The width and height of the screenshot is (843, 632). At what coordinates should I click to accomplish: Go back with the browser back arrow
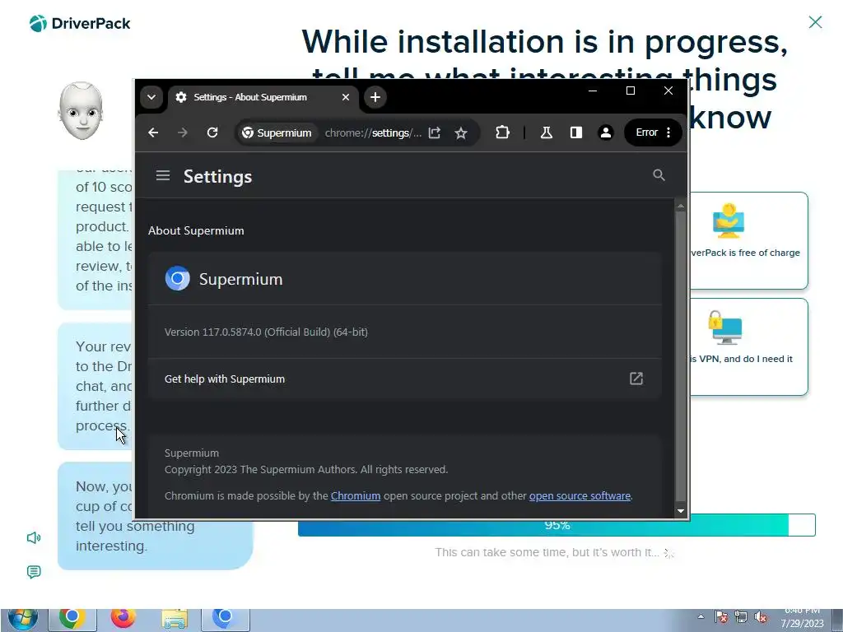click(x=153, y=132)
